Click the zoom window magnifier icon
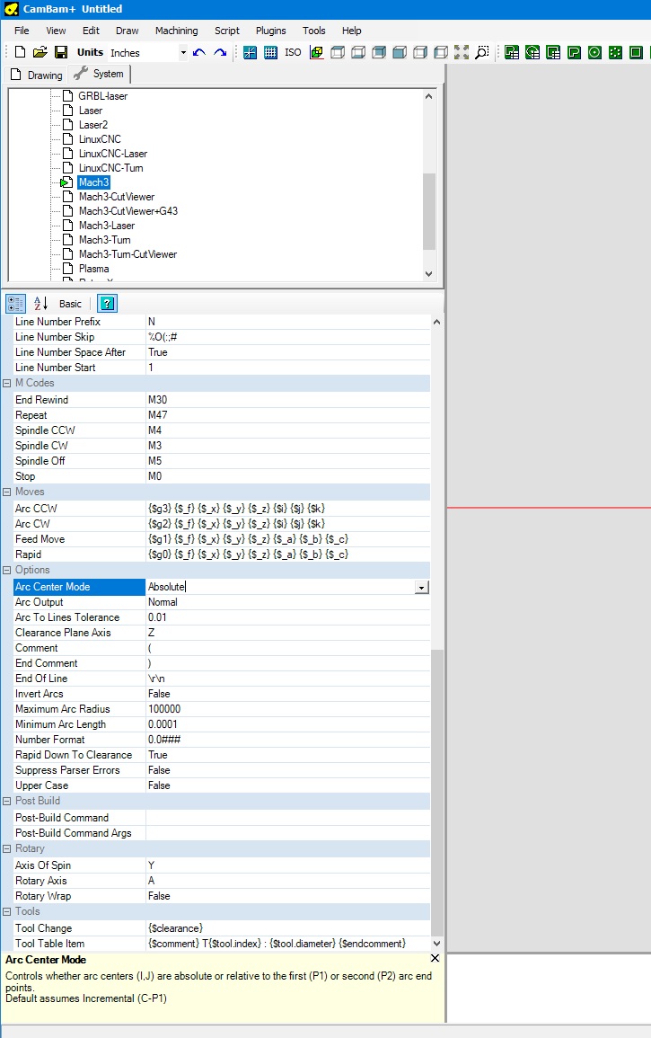 point(482,52)
